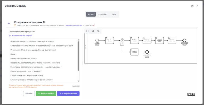This screenshot has width=204, height=105.
Task: Click the fit-to-screen icon in diagram toolbar
Action: click(x=87, y=31)
